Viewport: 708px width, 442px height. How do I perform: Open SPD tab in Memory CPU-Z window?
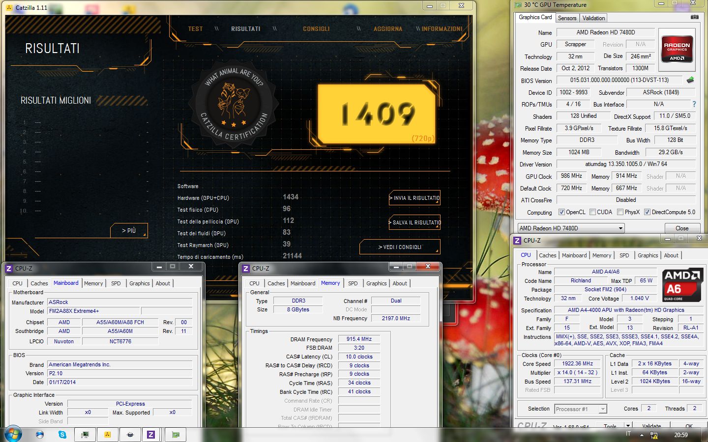coord(353,283)
